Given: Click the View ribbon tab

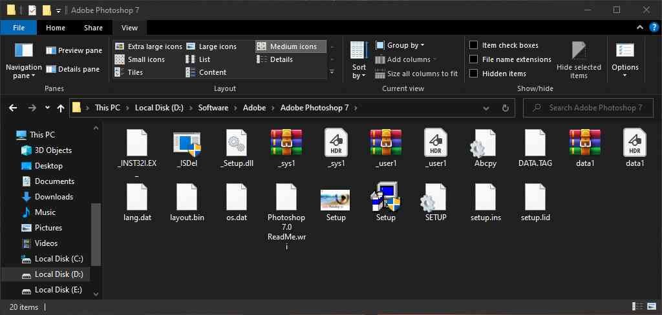Looking at the screenshot, I should [x=129, y=28].
